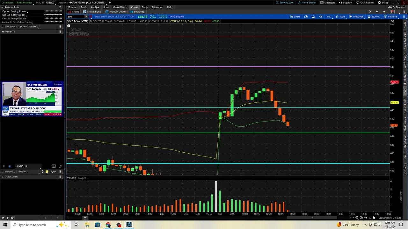This screenshot has width=408, height=229.
Task: Expand the Quick Chart section
Action: click(3, 177)
